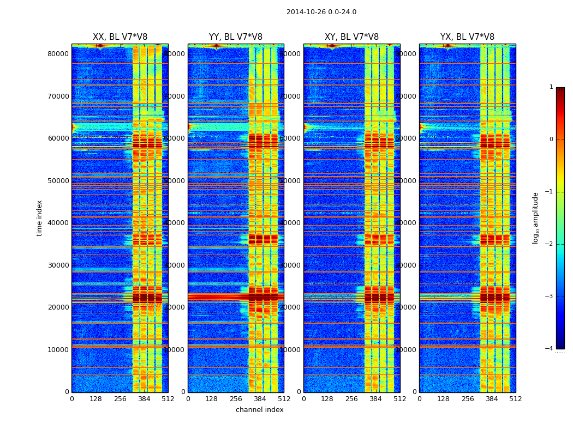Click the figure title "2014-10-26 0.0-24.0"
Viewport: 573px width, 436px height.
click(321, 12)
